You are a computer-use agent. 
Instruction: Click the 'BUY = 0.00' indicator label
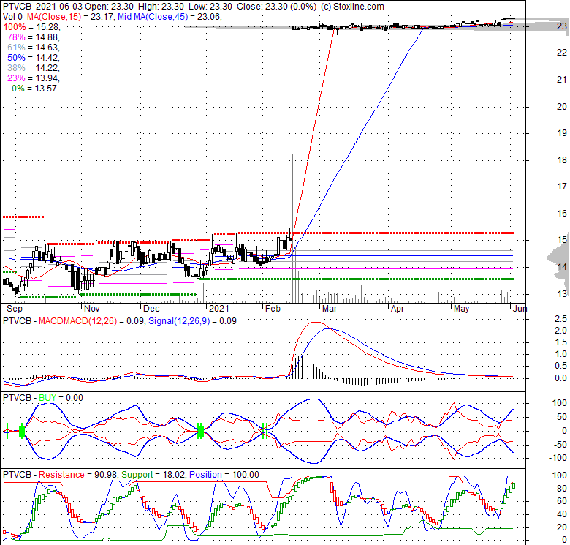pos(61,398)
